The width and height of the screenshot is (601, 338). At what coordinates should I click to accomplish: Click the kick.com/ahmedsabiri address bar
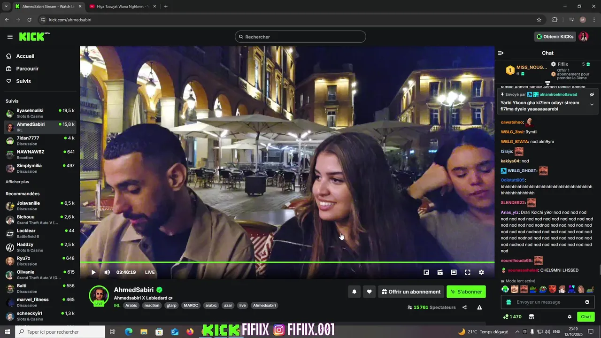click(x=286, y=20)
